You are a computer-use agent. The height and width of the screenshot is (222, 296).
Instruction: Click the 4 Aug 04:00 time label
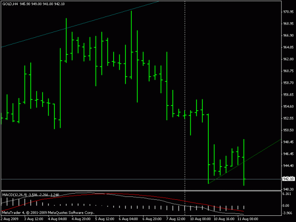(57, 219)
